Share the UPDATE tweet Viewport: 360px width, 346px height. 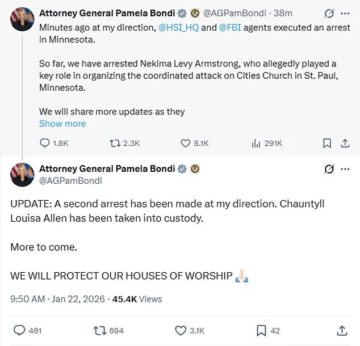pyautogui.click(x=342, y=330)
